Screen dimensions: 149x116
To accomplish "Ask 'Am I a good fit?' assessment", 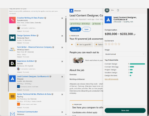I will click(84, 45).
